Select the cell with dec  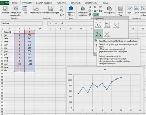coord(9,70)
